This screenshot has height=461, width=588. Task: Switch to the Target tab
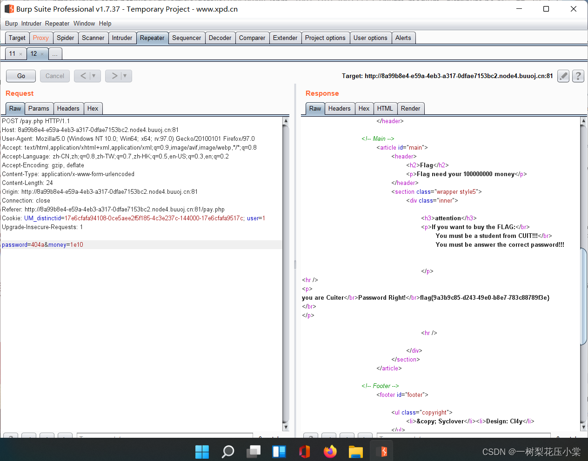[x=17, y=38]
